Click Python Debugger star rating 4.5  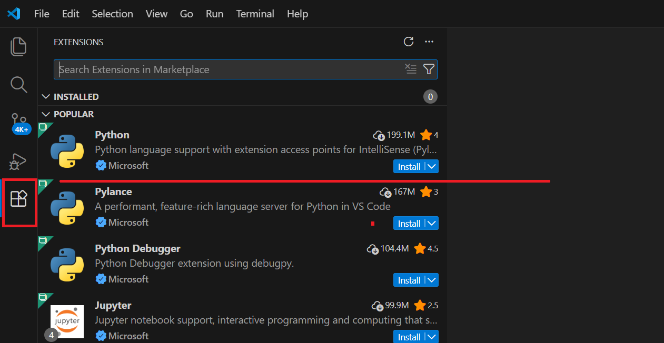[x=426, y=248]
